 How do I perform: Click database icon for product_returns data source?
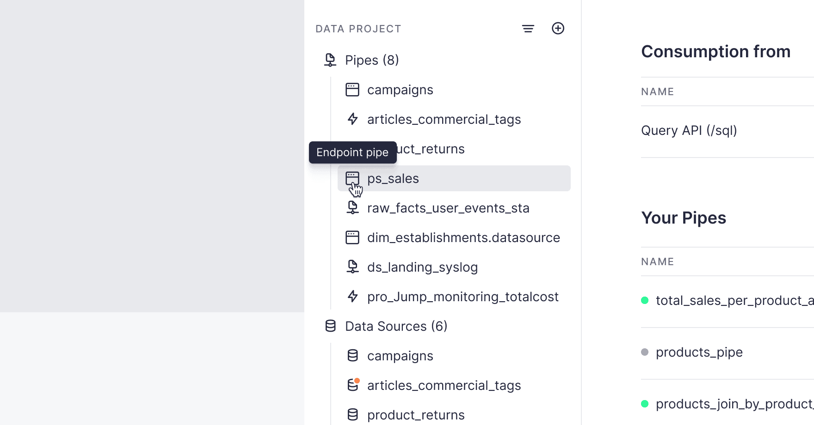pos(352,415)
